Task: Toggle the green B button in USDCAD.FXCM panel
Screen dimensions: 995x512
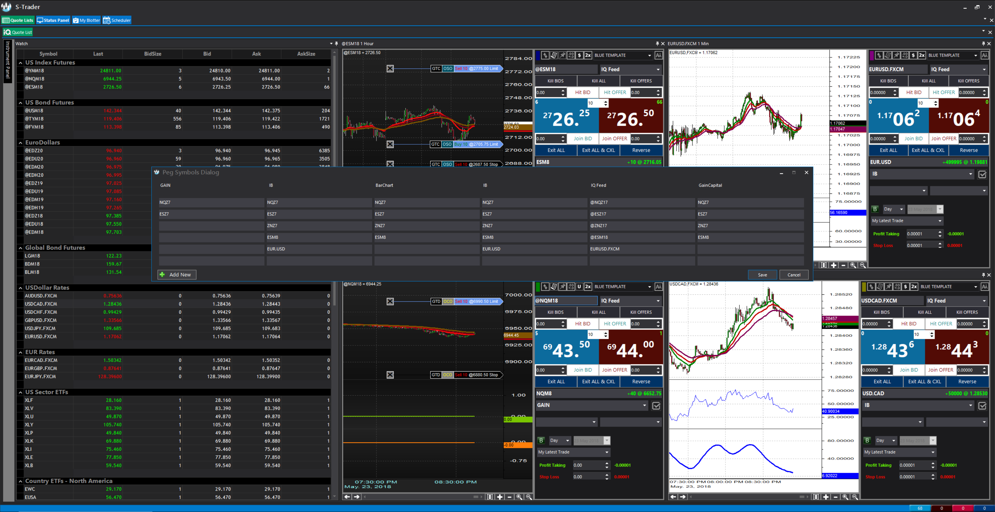Action: (x=867, y=440)
